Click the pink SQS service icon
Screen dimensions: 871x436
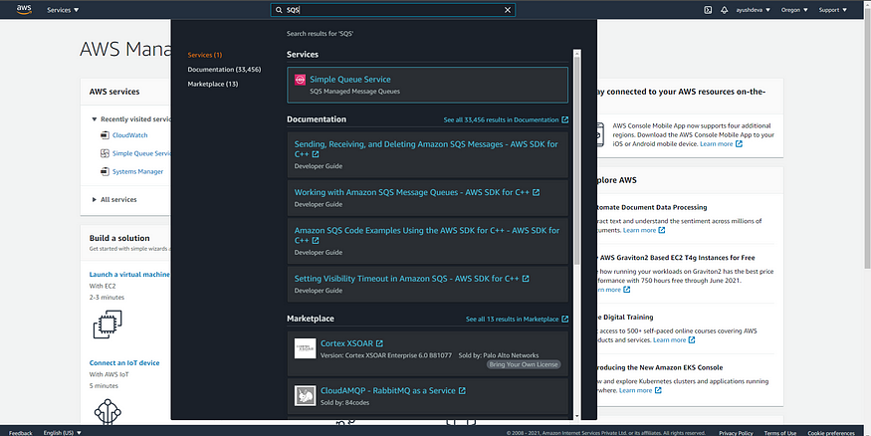(x=300, y=80)
